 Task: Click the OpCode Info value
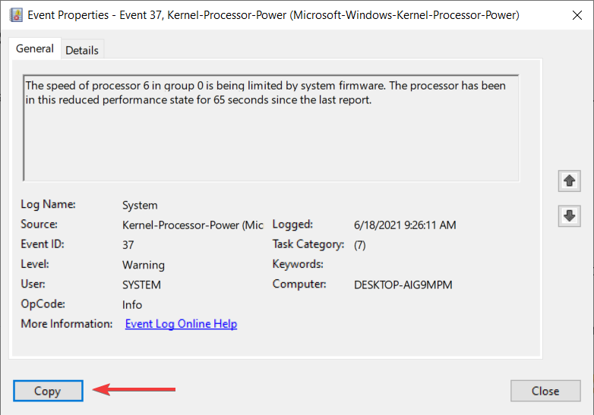click(132, 304)
